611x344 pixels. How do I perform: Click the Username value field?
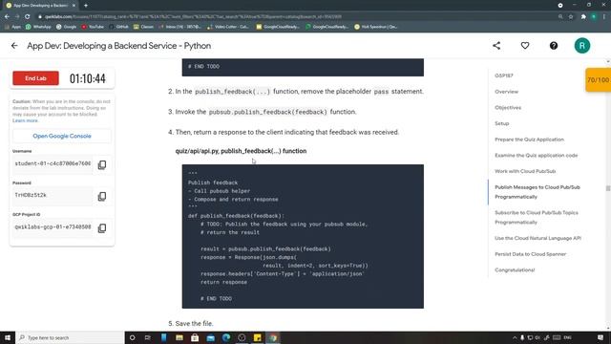click(53, 163)
